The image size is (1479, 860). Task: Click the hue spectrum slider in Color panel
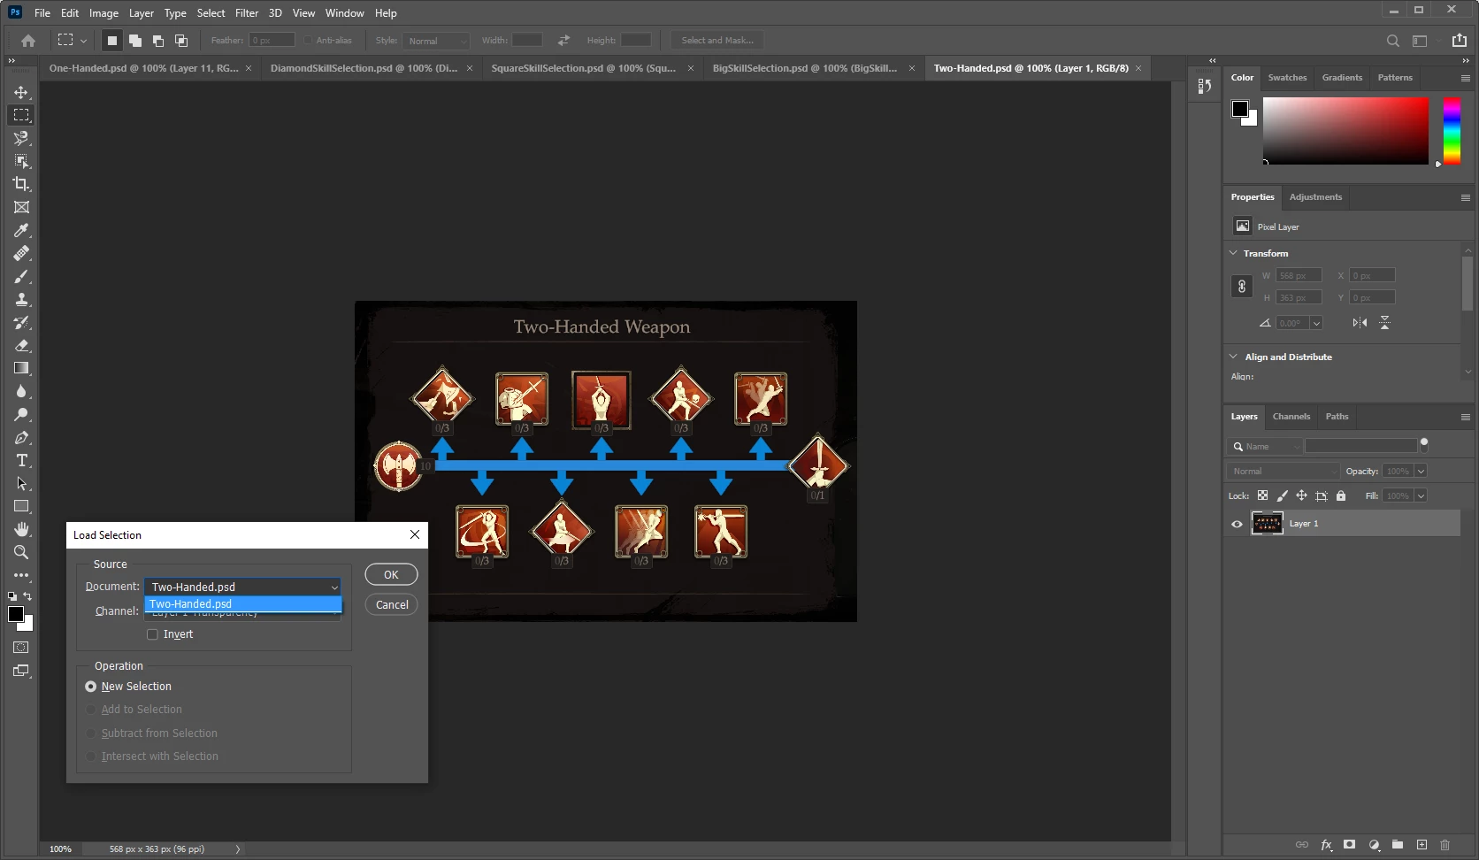click(x=1452, y=131)
